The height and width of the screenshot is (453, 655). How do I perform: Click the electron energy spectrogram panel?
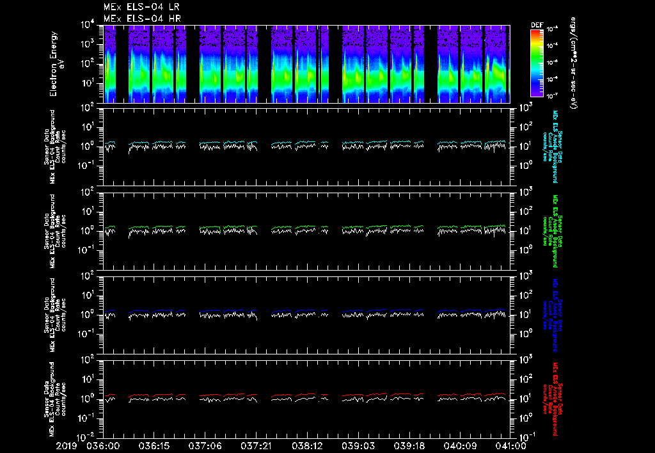pyautogui.click(x=306, y=64)
